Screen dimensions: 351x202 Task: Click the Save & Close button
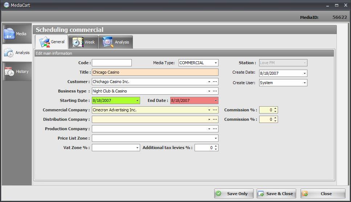click(277, 194)
